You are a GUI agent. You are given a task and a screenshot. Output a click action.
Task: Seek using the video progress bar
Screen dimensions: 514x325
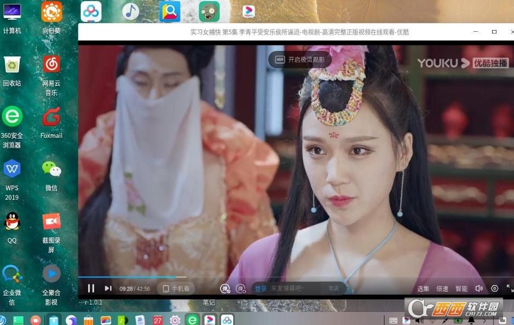296,277
